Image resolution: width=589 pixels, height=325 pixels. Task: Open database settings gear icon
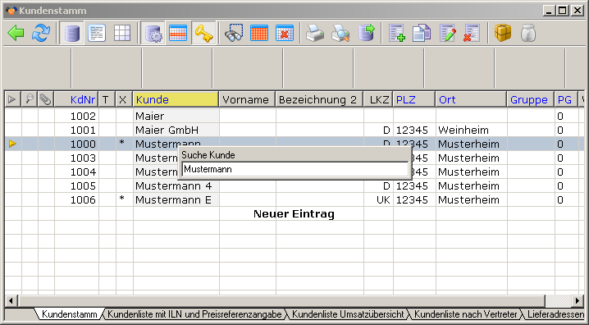[153, 33]
